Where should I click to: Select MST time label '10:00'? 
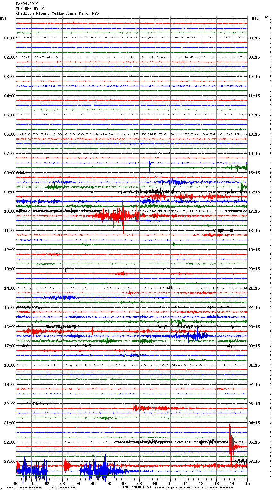10,211
